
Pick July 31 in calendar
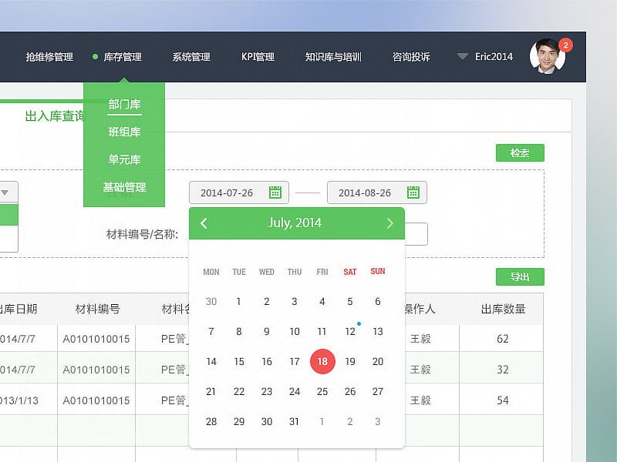(294, 421)
